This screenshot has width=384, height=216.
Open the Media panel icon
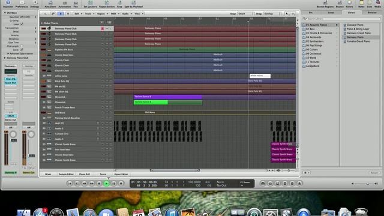pyautogui.click(x=377, y=4)
